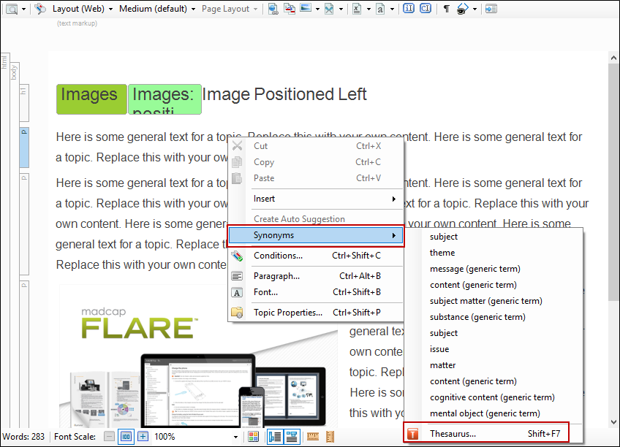Open the Synonyms submenu
This screenshot has height=447, width=620.
tap(316, 235)
